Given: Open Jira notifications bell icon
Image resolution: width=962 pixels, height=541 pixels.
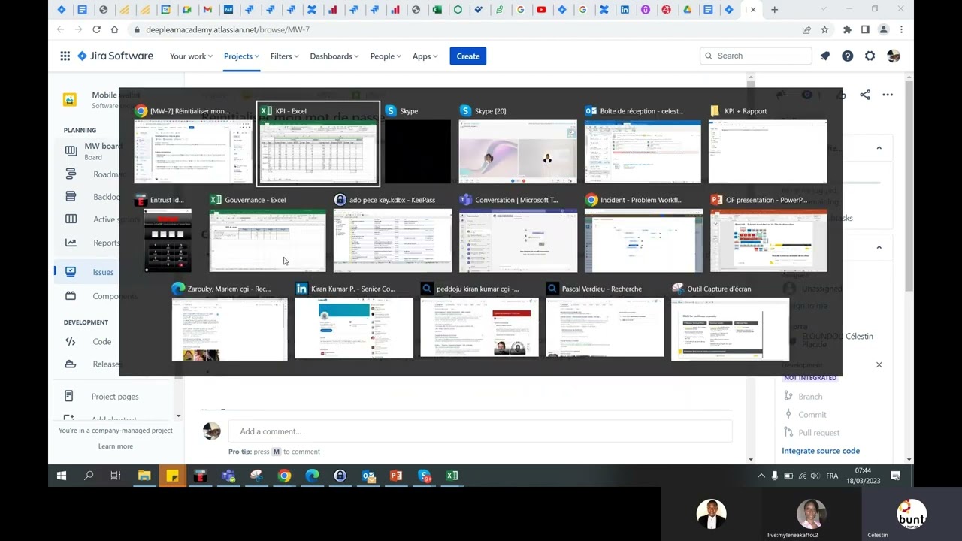Looking at the screenshot, I should (825, 56).
